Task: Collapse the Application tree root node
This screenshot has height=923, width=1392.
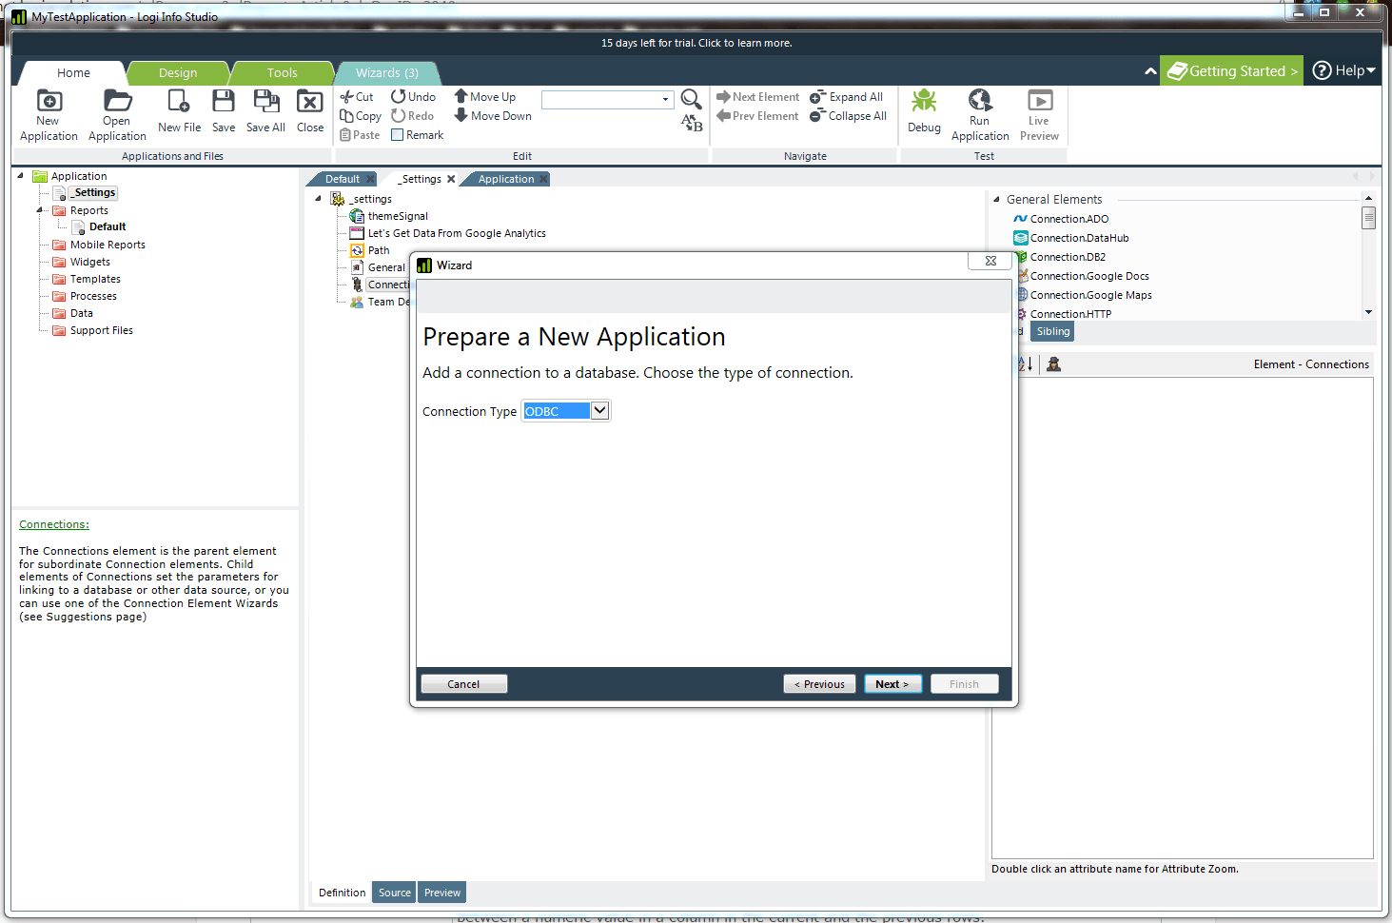Action: tap(21, 176)
